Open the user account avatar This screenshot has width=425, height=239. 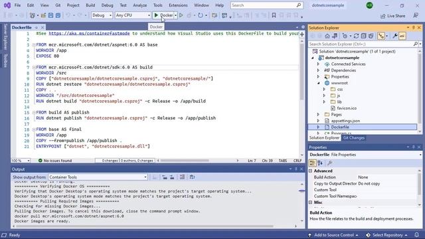[x=369, y=5]
